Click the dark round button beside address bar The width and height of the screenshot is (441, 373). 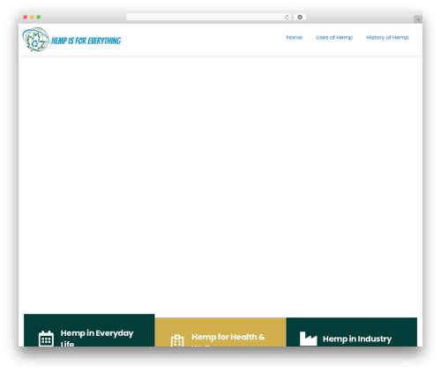click(x=300, y=18)
